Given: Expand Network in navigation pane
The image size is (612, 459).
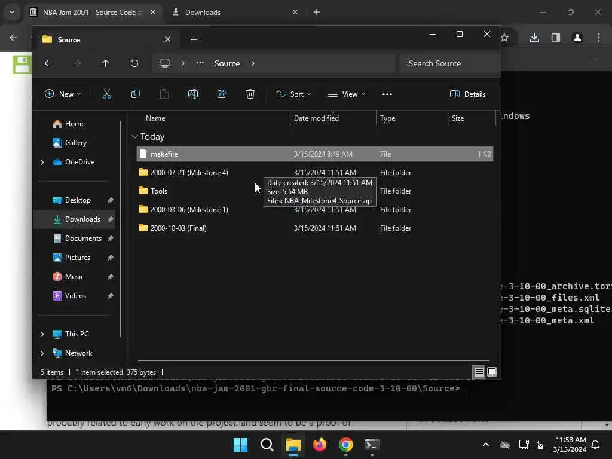Looking at the screenshot, I should point(42,353).
